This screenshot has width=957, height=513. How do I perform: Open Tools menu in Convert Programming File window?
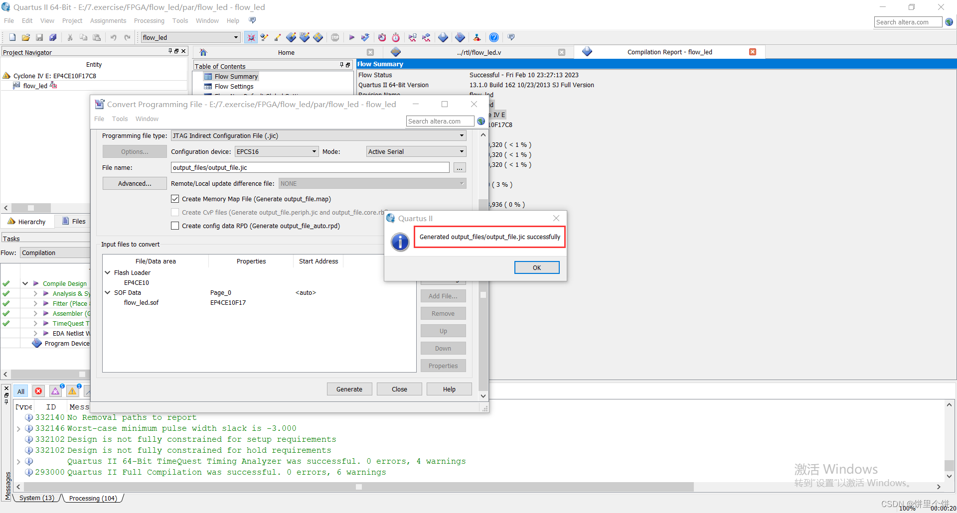[120, 119]
